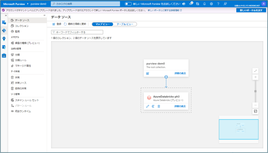The image size is (268, 153).
Task: Collapse the sidebar using the « chevron
Action: click(44, 15)
